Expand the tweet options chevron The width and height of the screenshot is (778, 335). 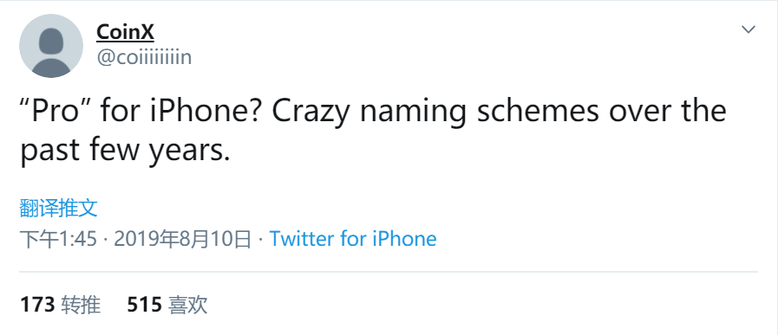tap(748, 29)
